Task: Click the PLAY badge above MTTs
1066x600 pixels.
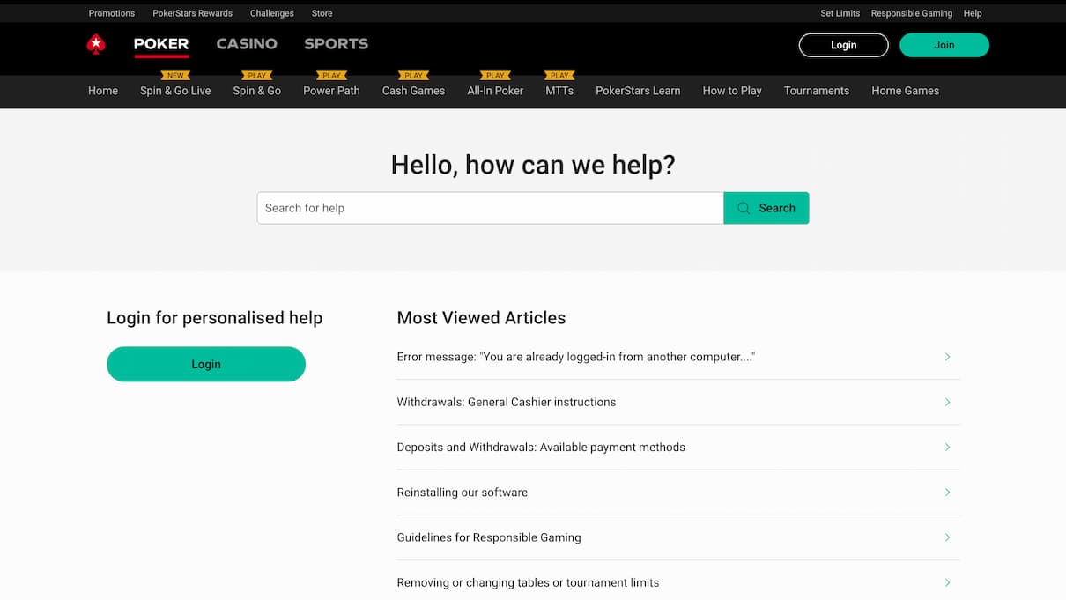Action: click(559, 76)
